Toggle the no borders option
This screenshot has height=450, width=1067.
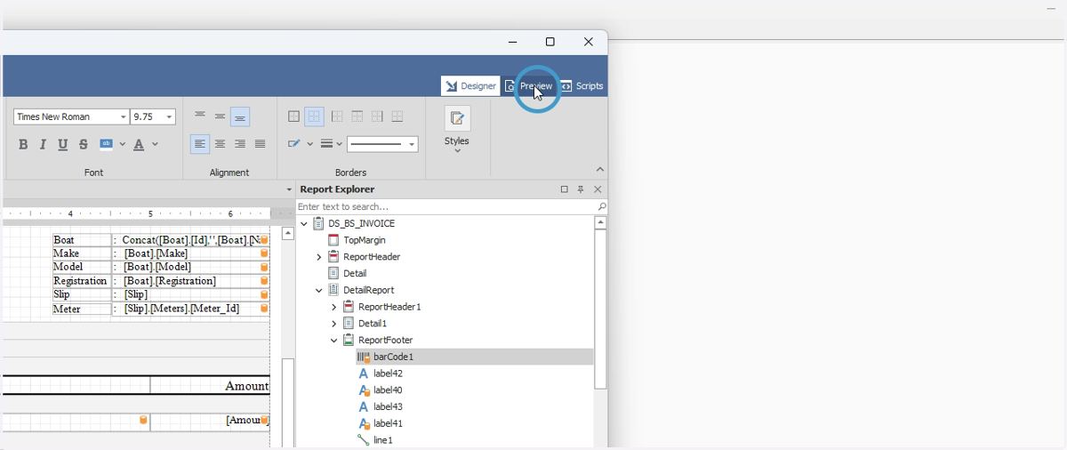point(314,117)
